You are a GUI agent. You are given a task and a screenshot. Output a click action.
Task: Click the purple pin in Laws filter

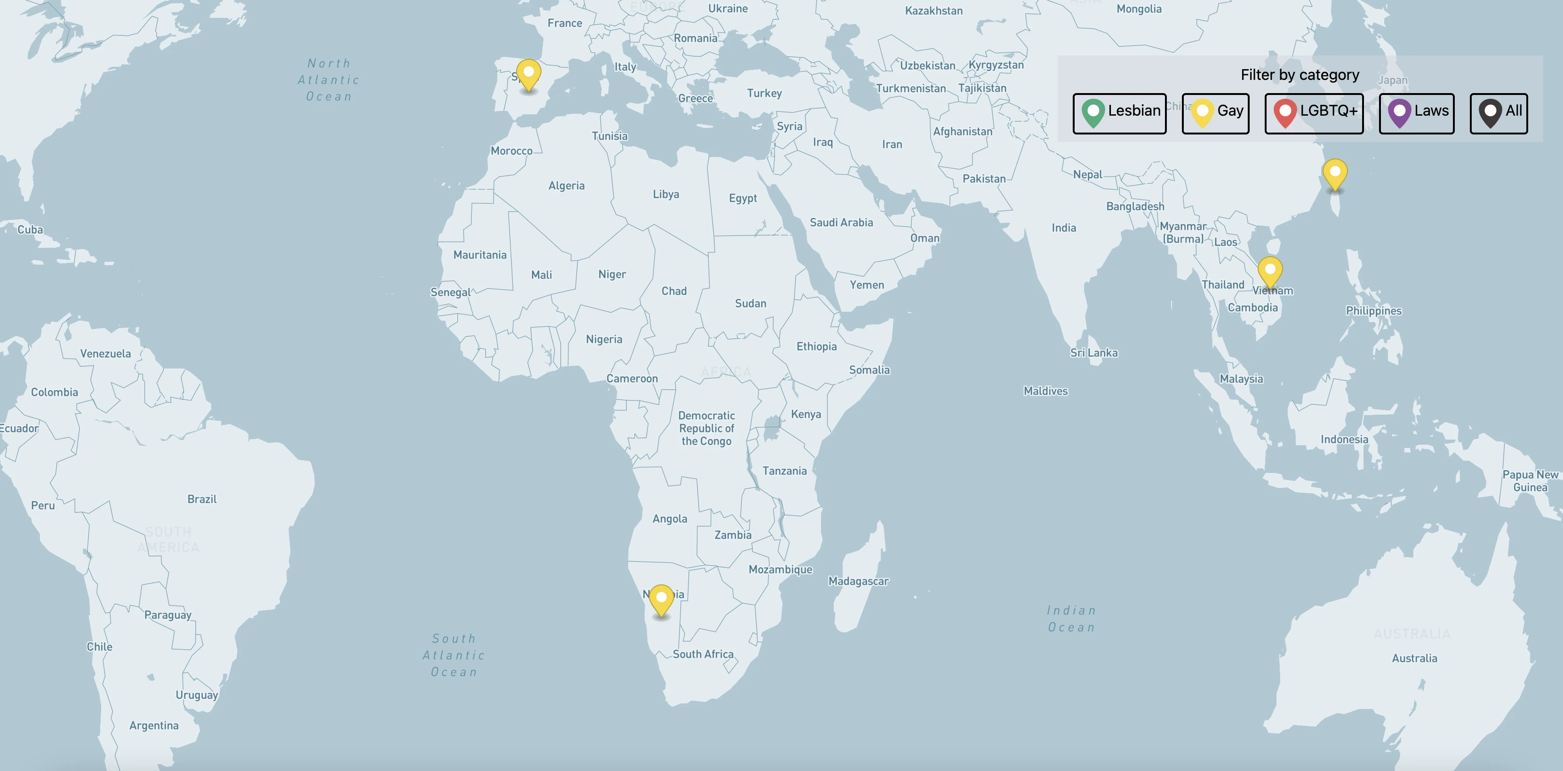point(1399,113)
